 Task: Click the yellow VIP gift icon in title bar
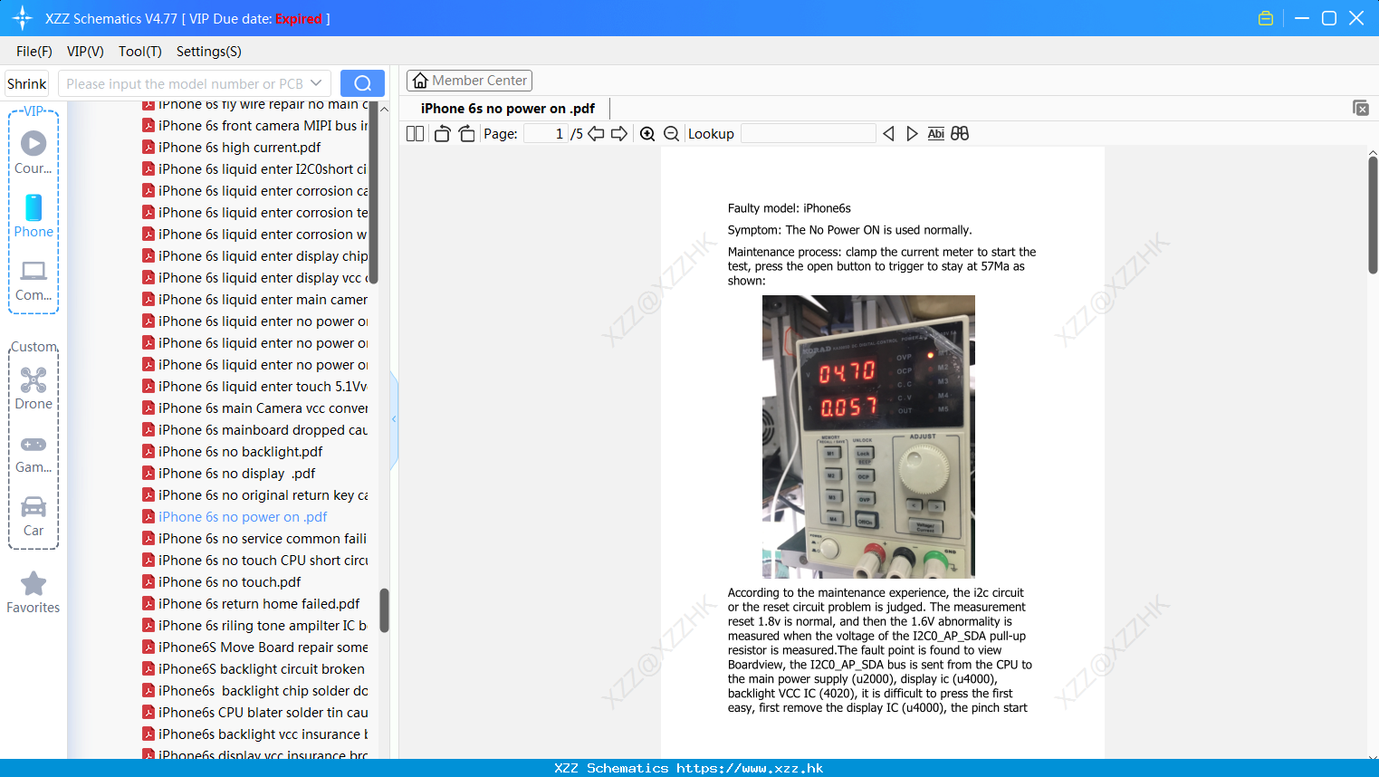click(x=1266, y=18)
